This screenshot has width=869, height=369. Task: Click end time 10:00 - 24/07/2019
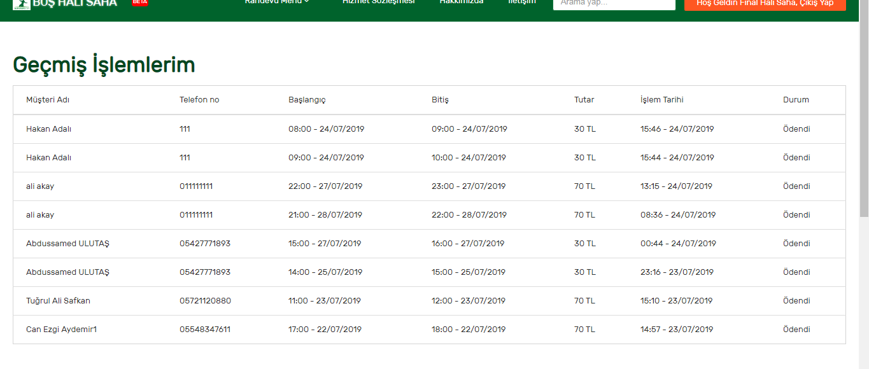click(x=469, y=158)
